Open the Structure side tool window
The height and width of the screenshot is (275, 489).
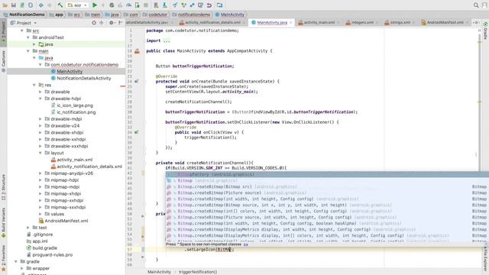click(x=3, y=188)
